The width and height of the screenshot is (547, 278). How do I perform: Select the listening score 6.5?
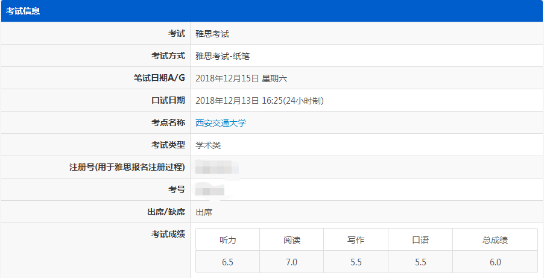pyautogui.click(x=227, y=262)
